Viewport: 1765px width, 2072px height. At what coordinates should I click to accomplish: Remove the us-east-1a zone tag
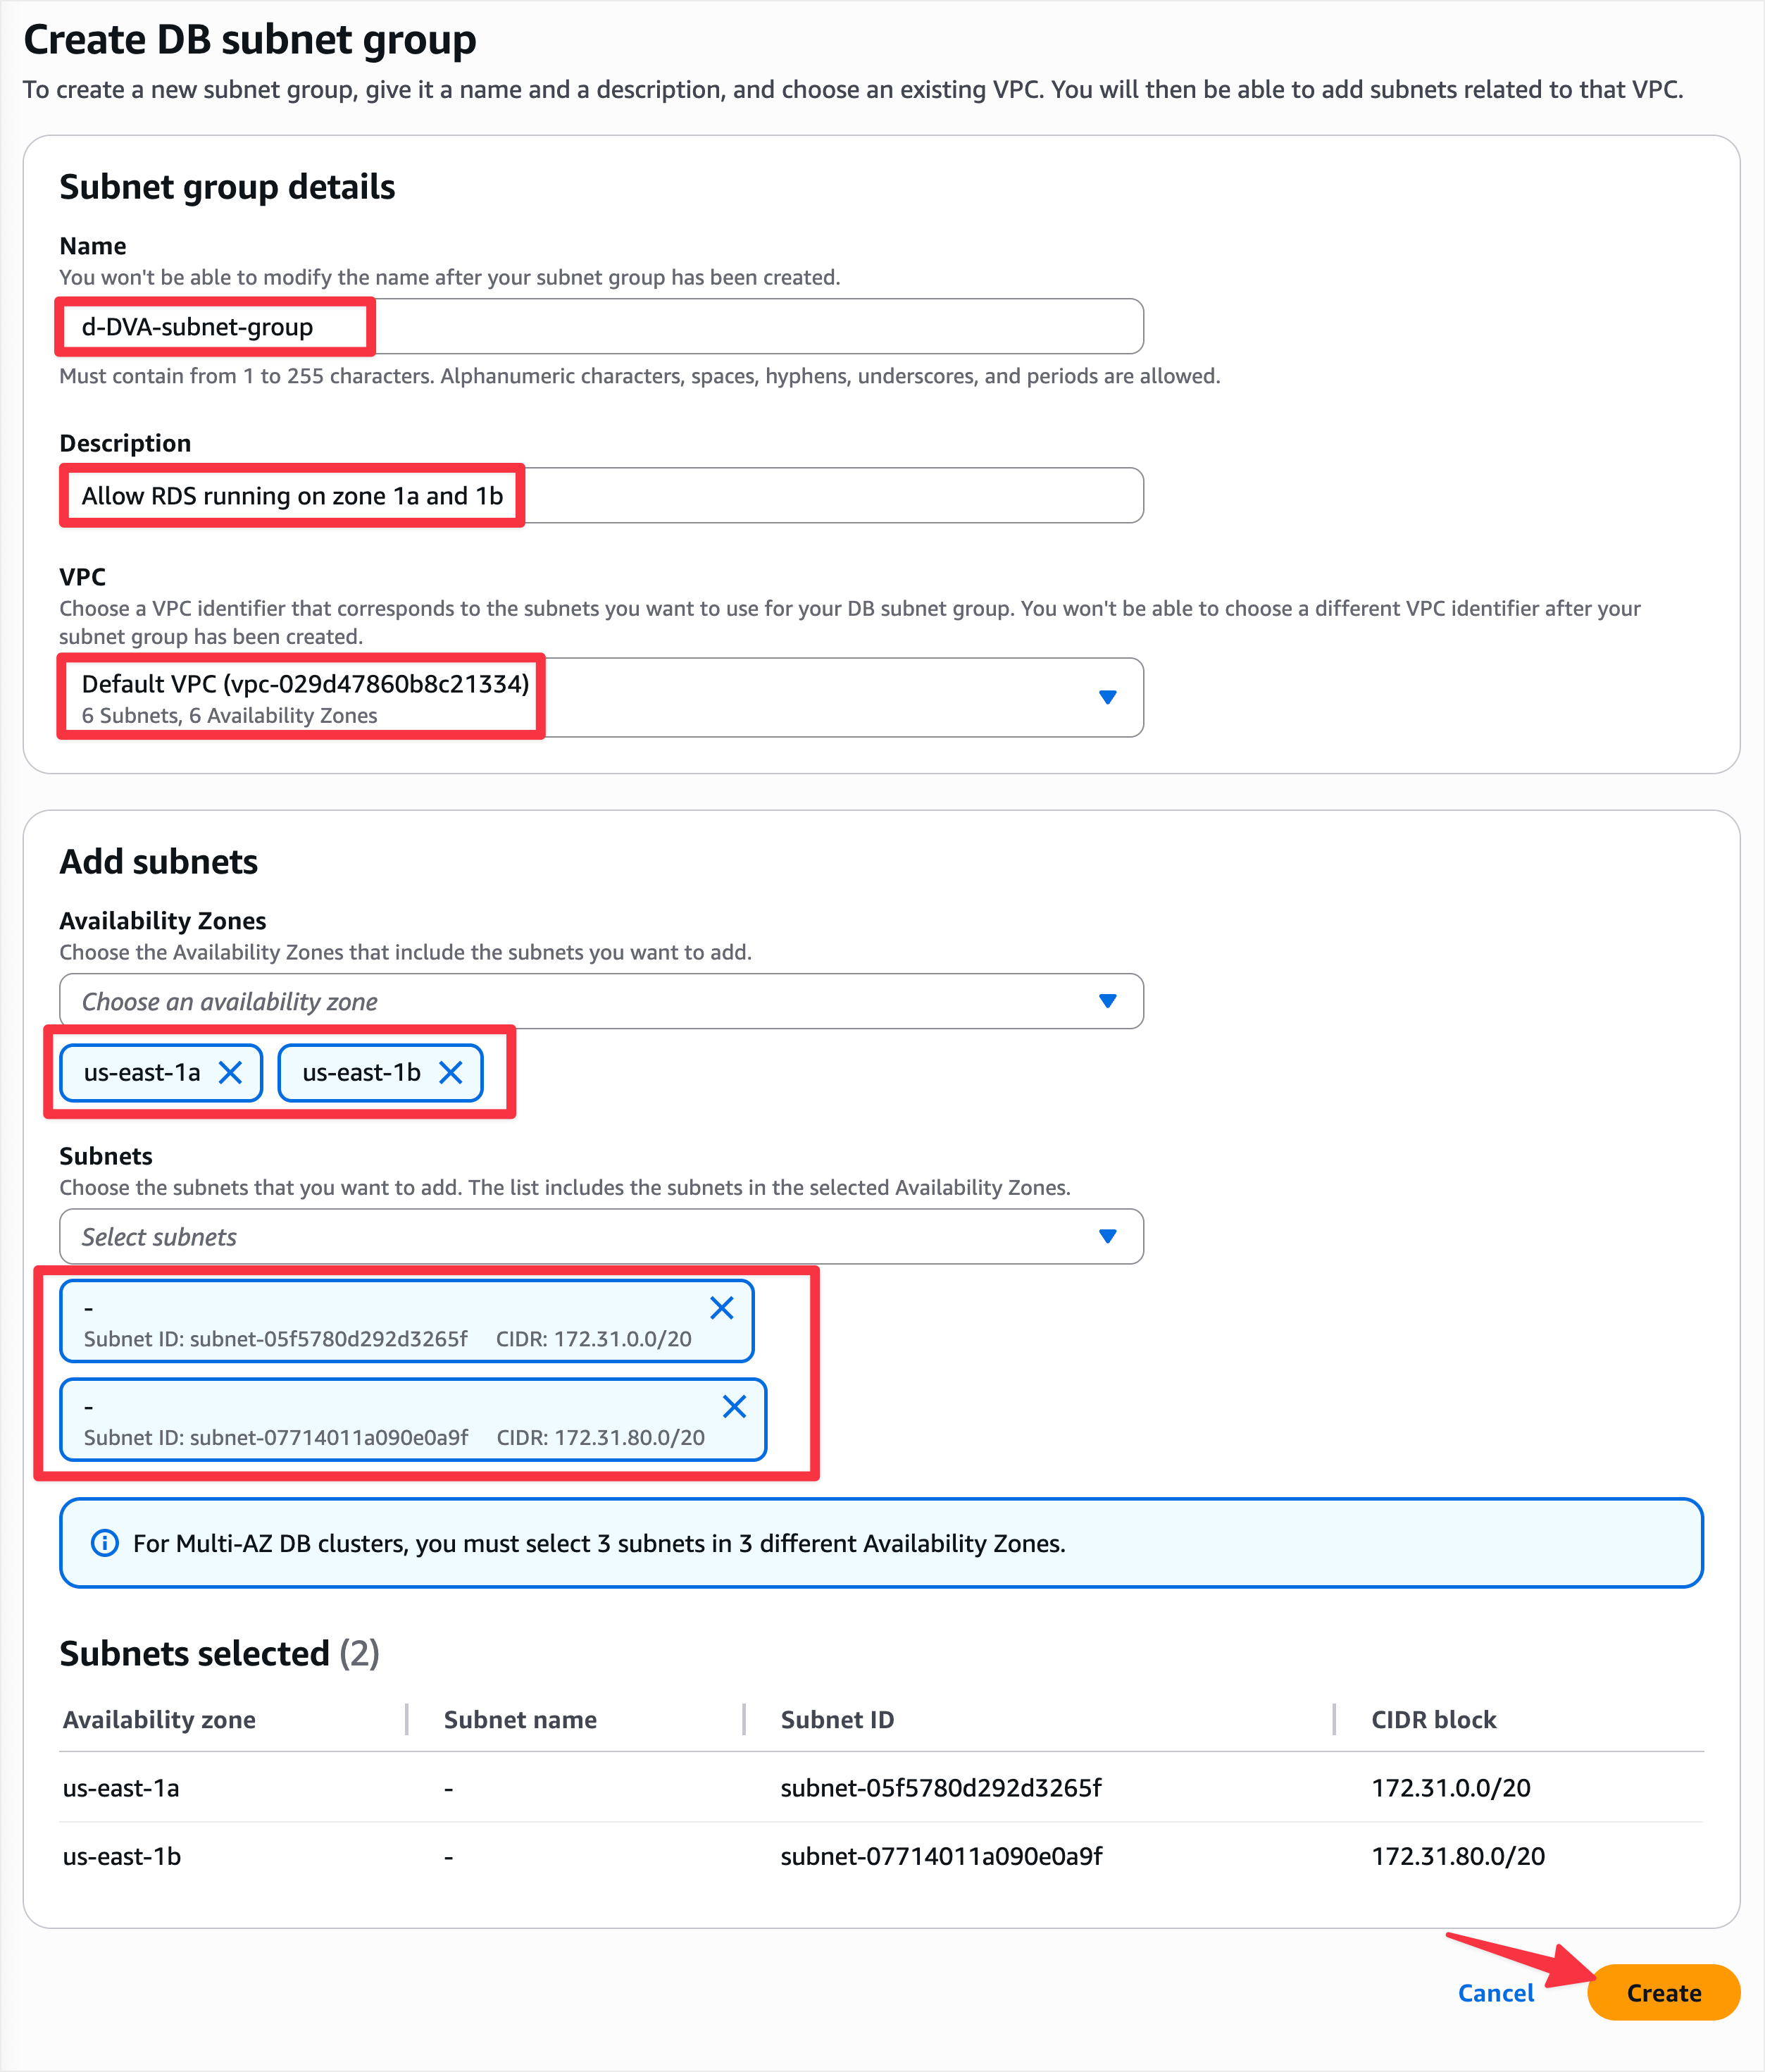(x=230, y=1072)
